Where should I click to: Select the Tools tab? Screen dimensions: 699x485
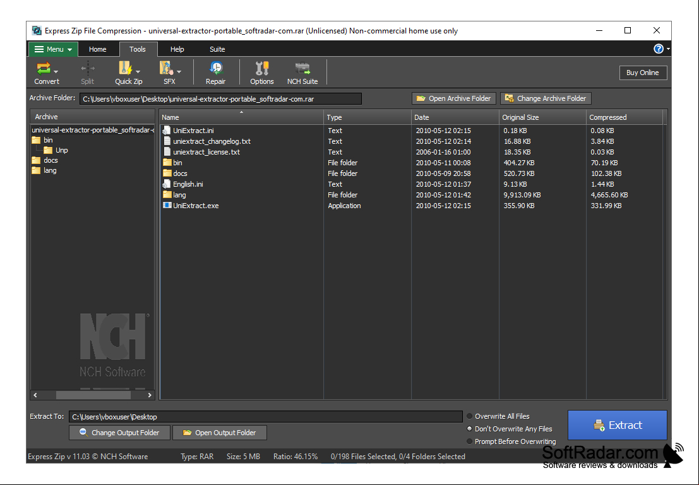click(x=138, y=49)
